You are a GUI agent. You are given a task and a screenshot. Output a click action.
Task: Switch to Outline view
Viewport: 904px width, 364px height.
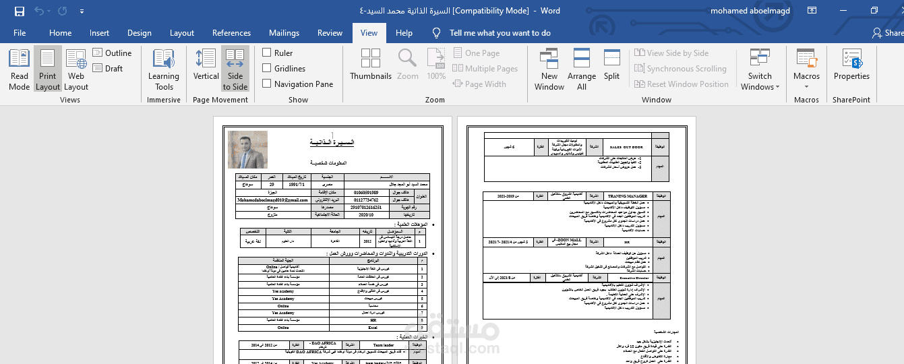tap(112, 53)
